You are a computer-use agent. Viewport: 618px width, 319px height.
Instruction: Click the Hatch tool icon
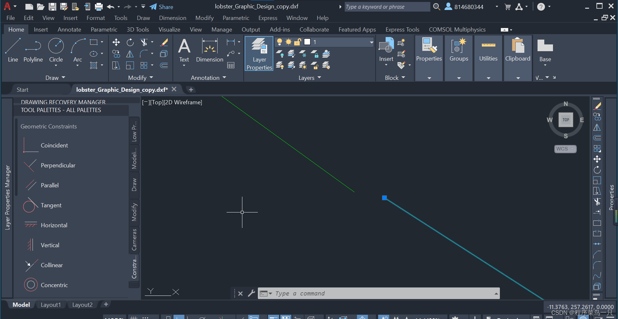[x=94, y=65]
